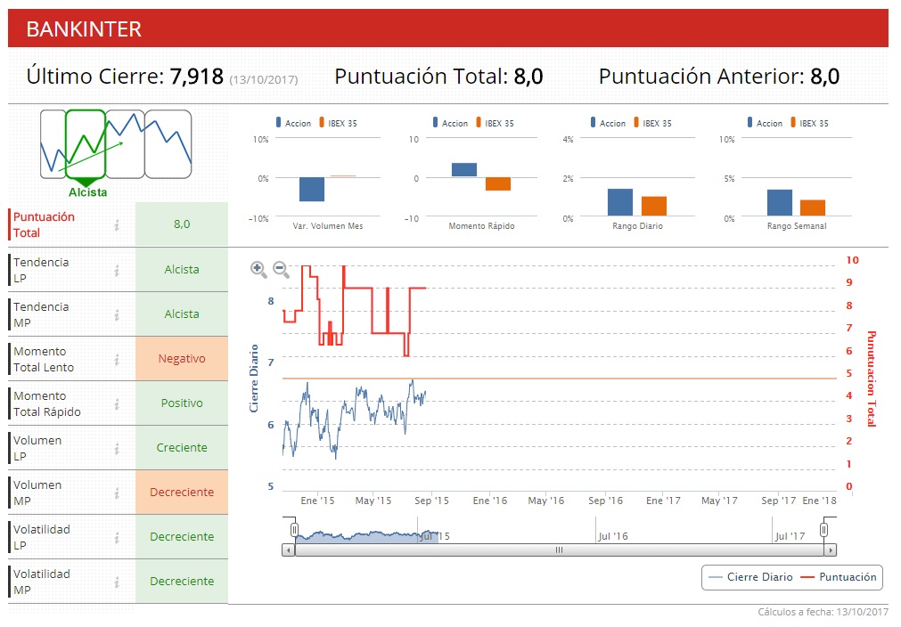Show info for Tendencia MP row
Image resolution: width=901 pixels, height=627 pixels.
[x=117, y=314]
